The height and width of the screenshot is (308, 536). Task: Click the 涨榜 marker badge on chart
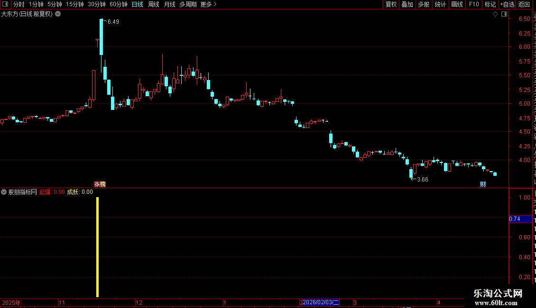(x=100, y=184)
